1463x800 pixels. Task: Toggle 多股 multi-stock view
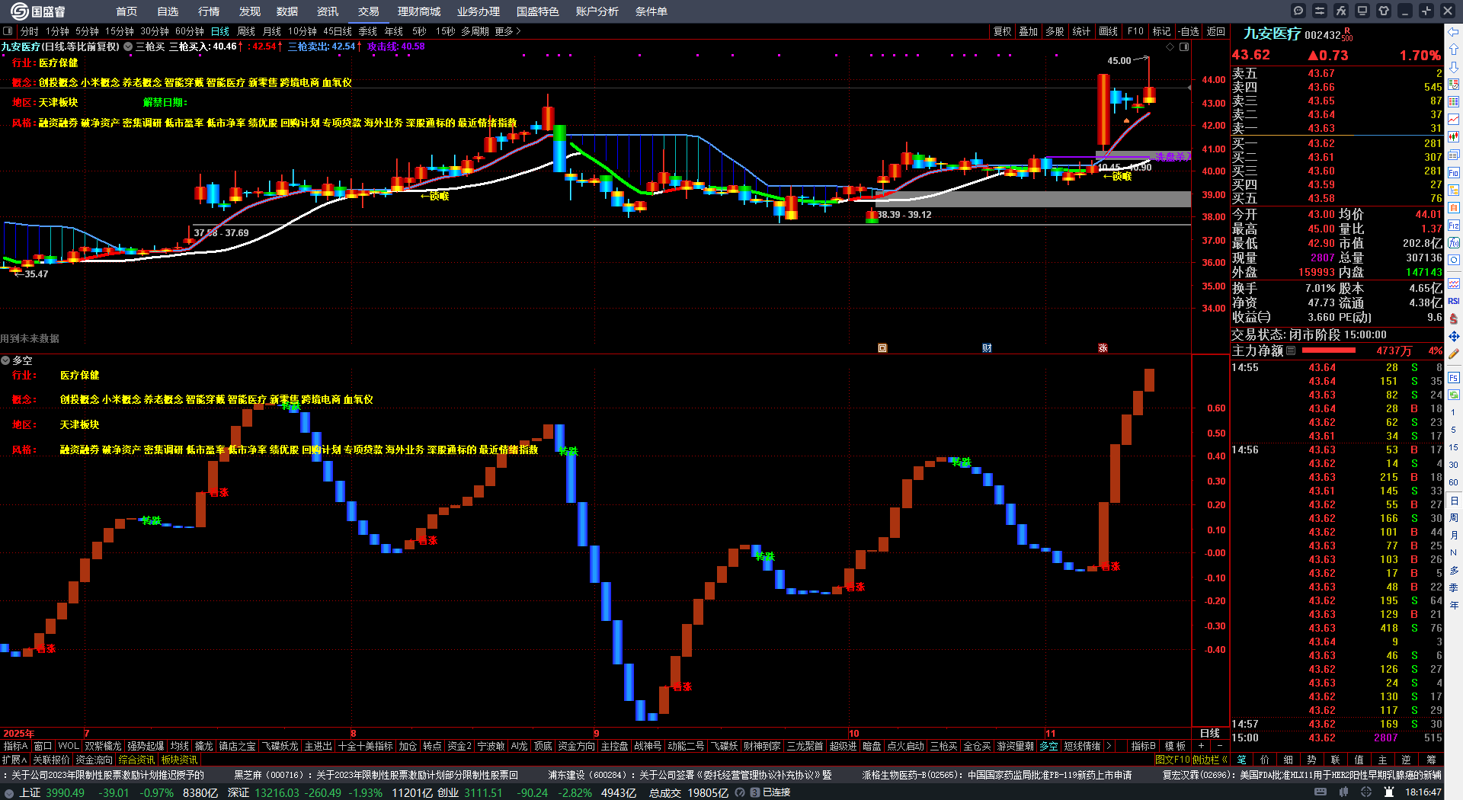[x=1055, y=31]
